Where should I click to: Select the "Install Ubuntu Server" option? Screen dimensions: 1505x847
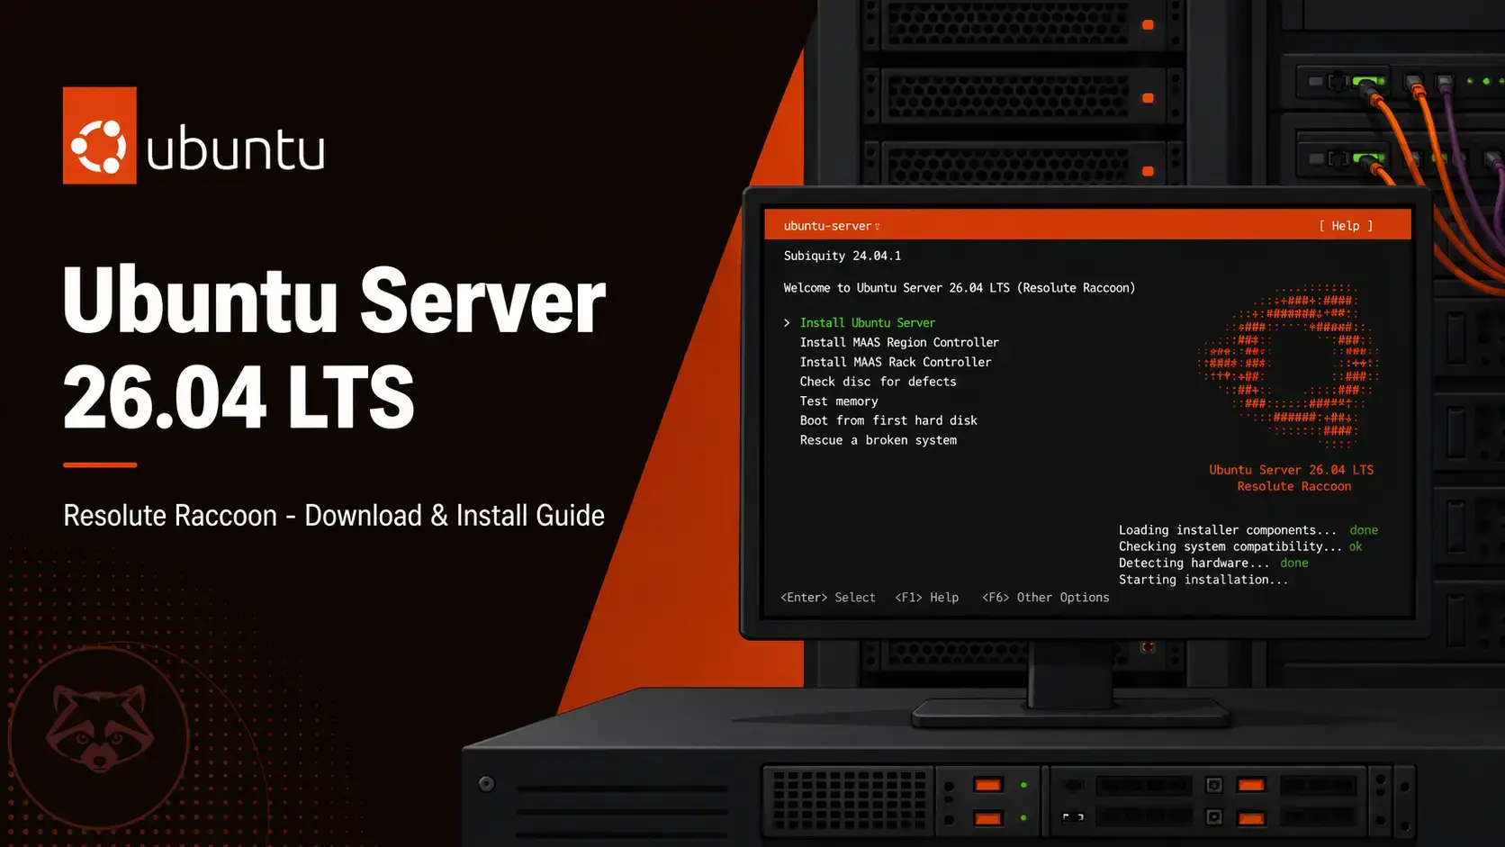(x=867, y=322)
